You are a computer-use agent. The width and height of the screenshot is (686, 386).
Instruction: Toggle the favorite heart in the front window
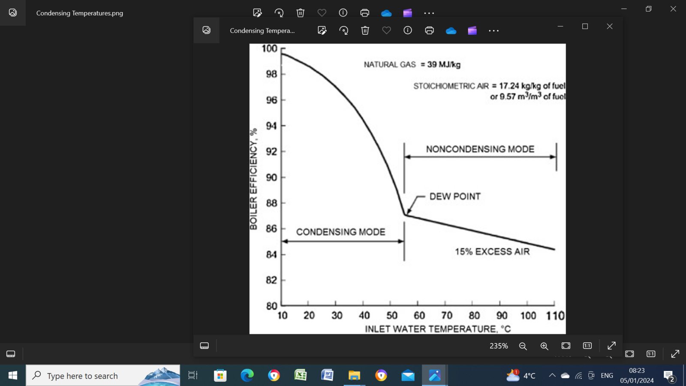point(386,30)
